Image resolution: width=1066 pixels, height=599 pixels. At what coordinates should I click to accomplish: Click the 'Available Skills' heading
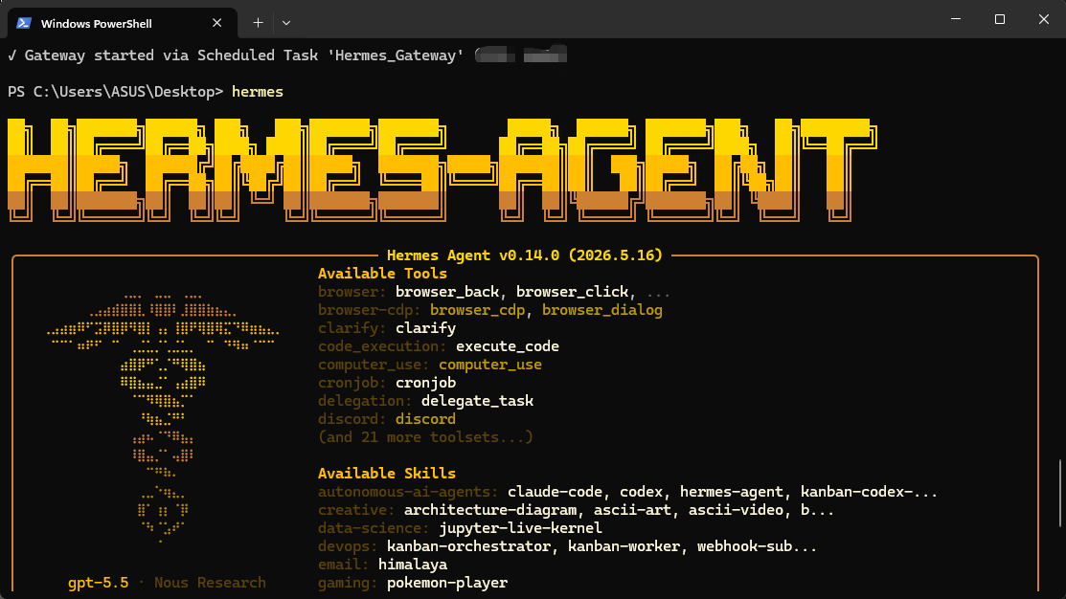pos(387,474)
